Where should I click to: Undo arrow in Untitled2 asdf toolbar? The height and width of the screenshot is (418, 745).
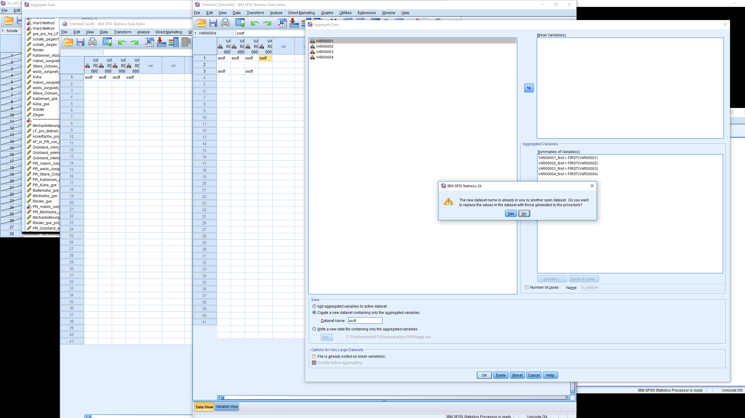tap(122, 42)
